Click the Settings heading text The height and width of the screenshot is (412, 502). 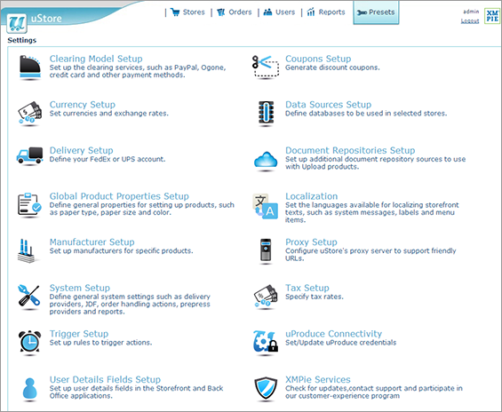point(22,40)
